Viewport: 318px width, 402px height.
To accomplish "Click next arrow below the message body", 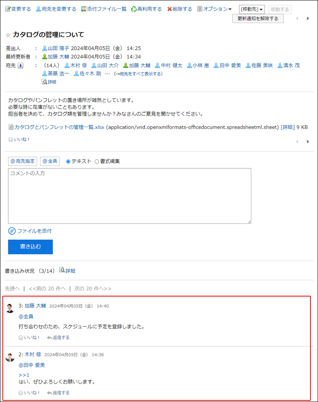I will coord(308,142).
